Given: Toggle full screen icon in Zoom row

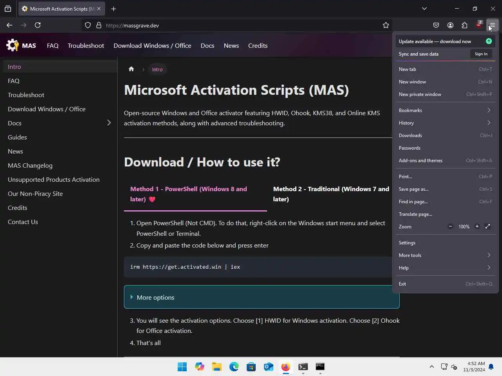Looking at the screenshot, I should [487, 226].
